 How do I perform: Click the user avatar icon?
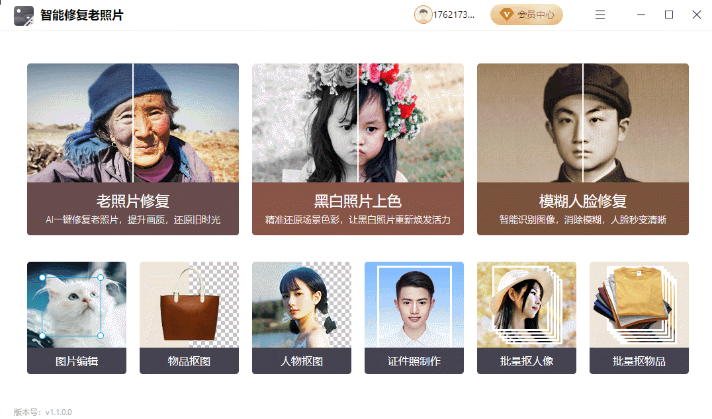(423, 15)
